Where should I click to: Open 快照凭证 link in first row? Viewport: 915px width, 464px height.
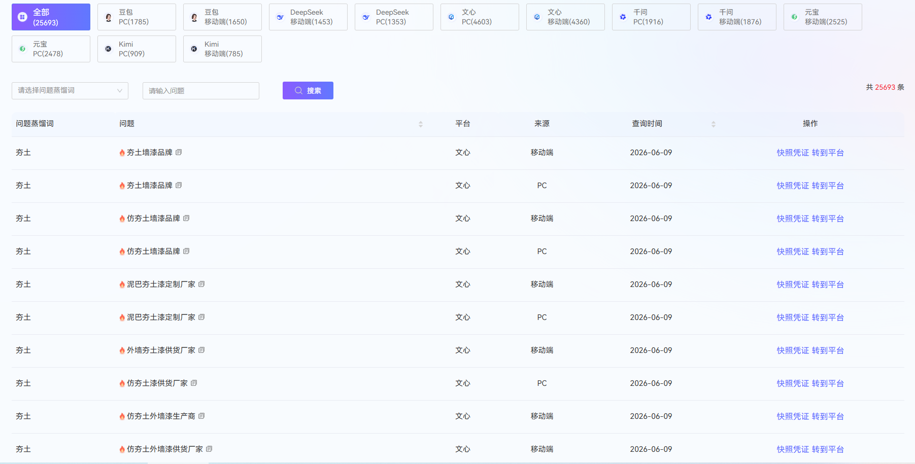pyautogui.click(x=793, y=153)
